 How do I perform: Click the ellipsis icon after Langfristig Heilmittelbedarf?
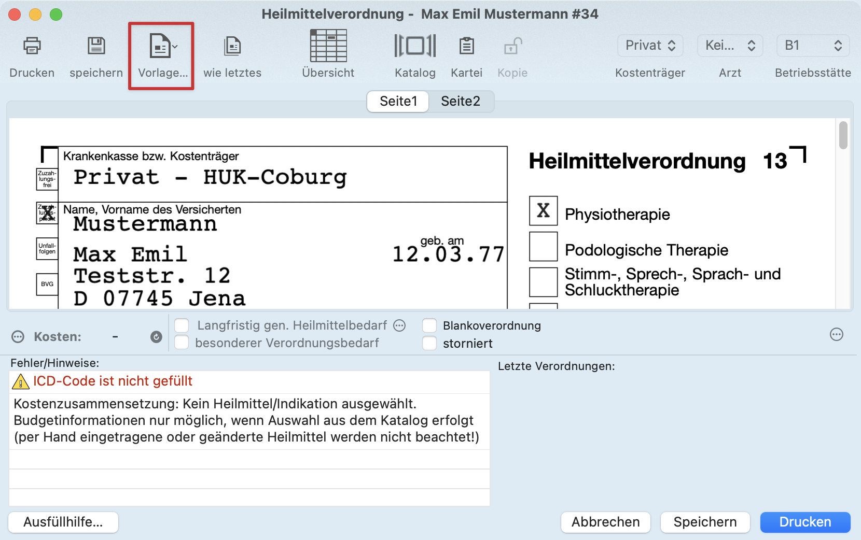[399, 325]
